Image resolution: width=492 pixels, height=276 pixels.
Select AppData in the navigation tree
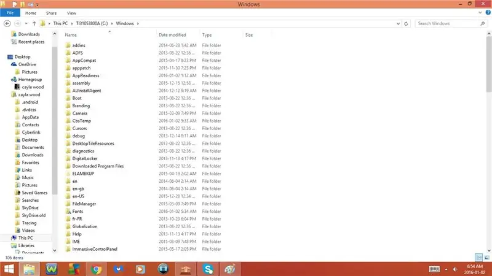[x=30, y=117]
